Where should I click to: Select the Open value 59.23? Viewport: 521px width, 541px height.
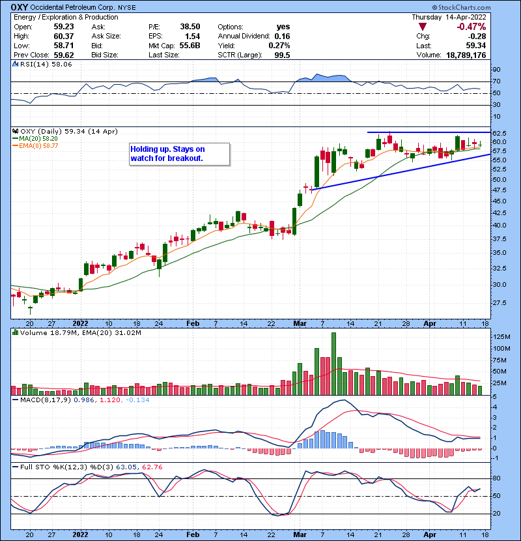[x=64, y=27]
